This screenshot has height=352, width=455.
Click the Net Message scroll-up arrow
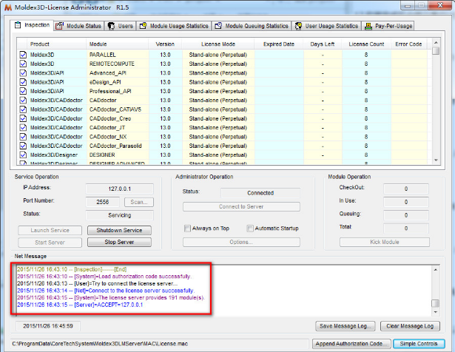click(x=435, y=270)
